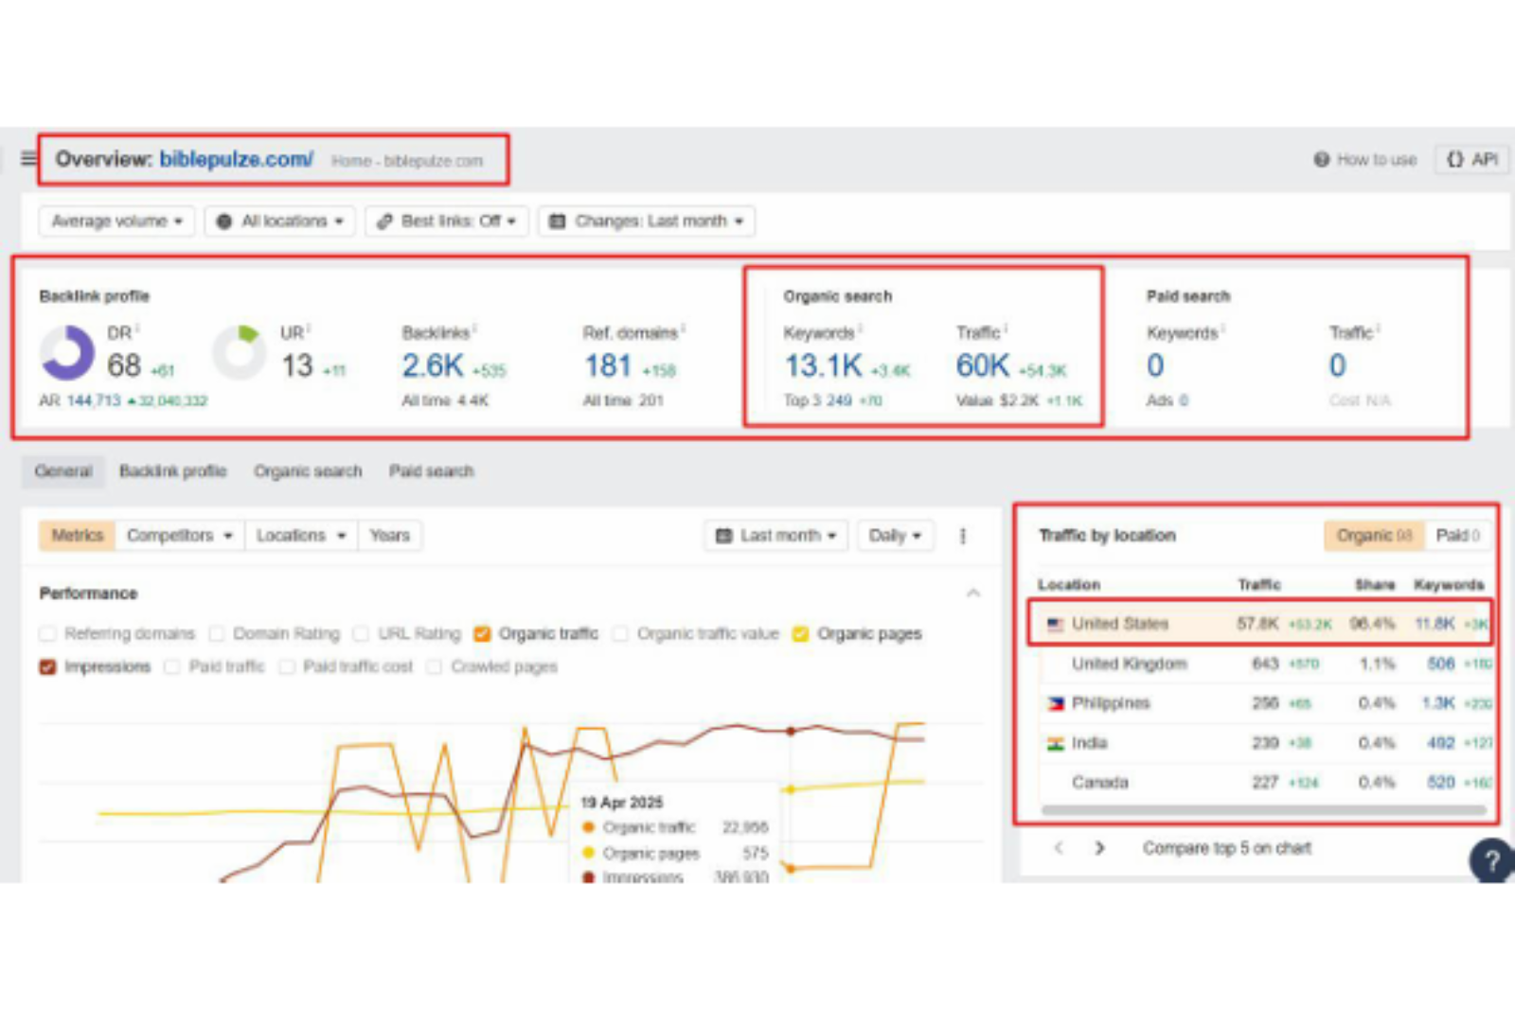1515x1010 pixels.
Task: Toggle the Impressions checkbox
Action: 48,667
